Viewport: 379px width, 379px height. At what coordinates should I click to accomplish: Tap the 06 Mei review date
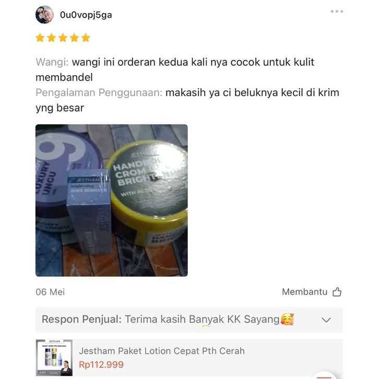(x=50, y=292)
